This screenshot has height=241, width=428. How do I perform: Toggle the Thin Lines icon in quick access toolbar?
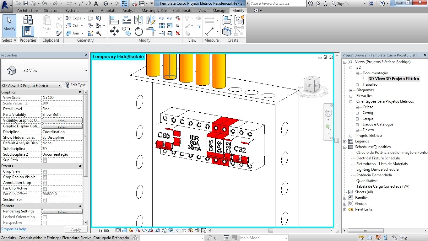pos(124,4)
